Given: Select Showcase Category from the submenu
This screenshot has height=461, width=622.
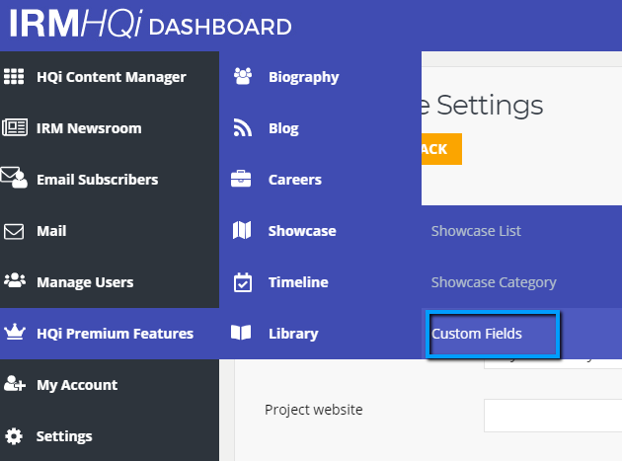Looking at the screenshot, I should [494, 282].
